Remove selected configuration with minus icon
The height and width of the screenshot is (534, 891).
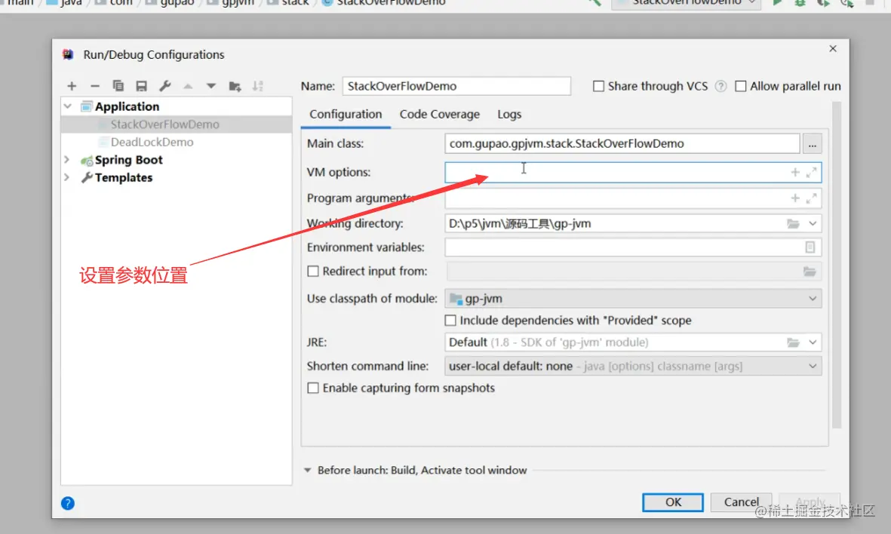(x=95, y=86)
